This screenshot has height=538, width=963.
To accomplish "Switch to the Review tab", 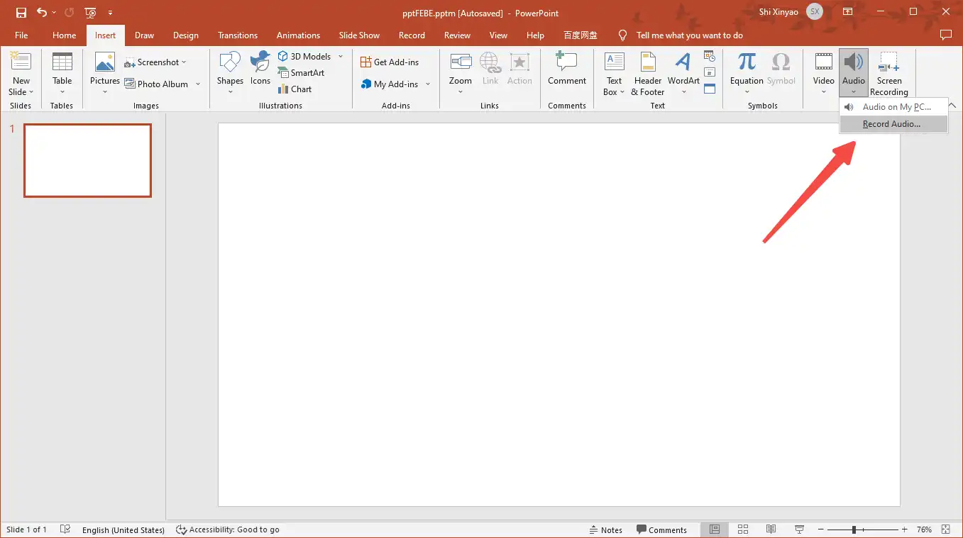I will 457,35.
